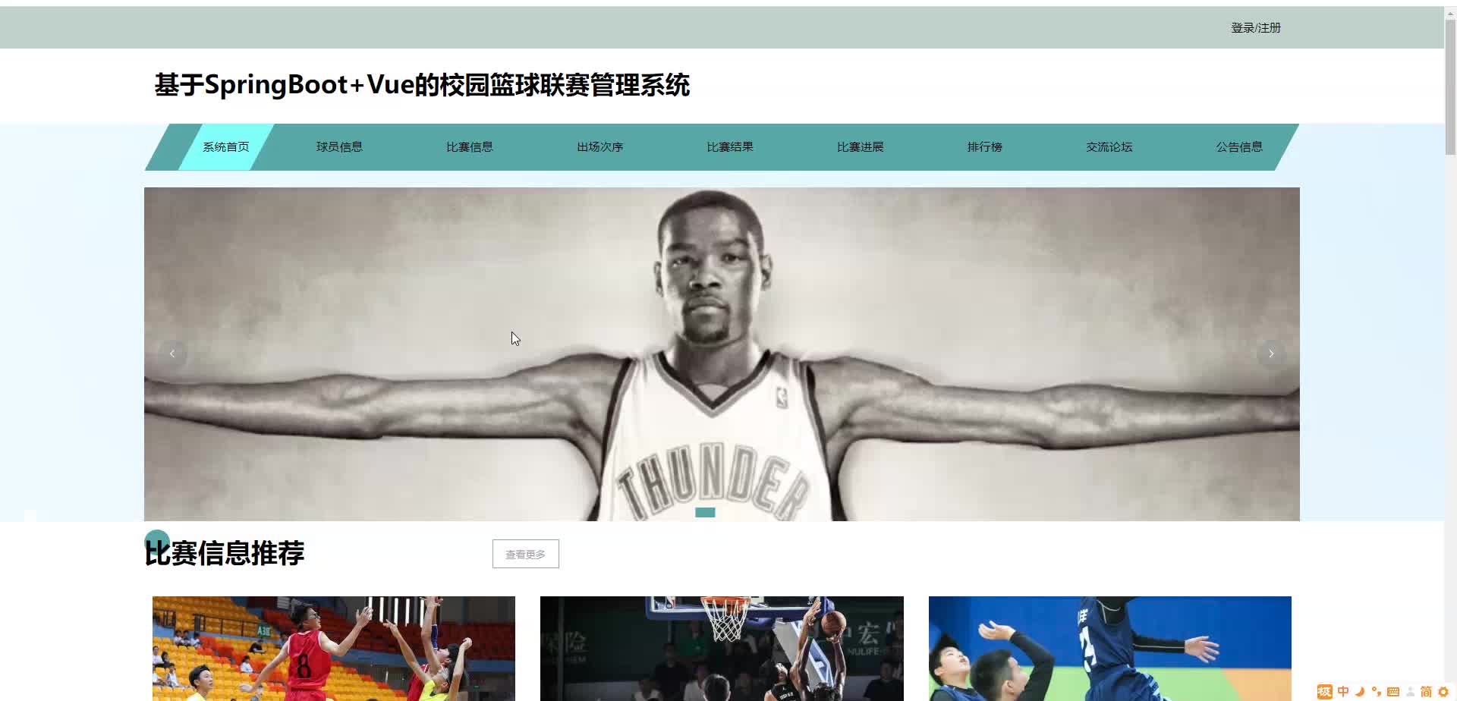
Task: Click the carousel next arrow
Action: 1271,354
